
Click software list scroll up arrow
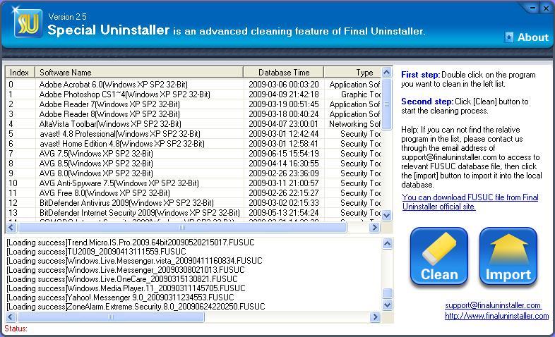point(386,73)
